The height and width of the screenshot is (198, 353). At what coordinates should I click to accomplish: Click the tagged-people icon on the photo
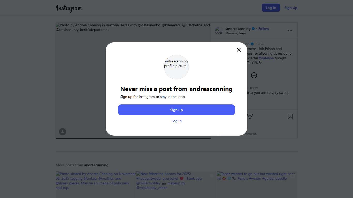[x=63, y=132]
